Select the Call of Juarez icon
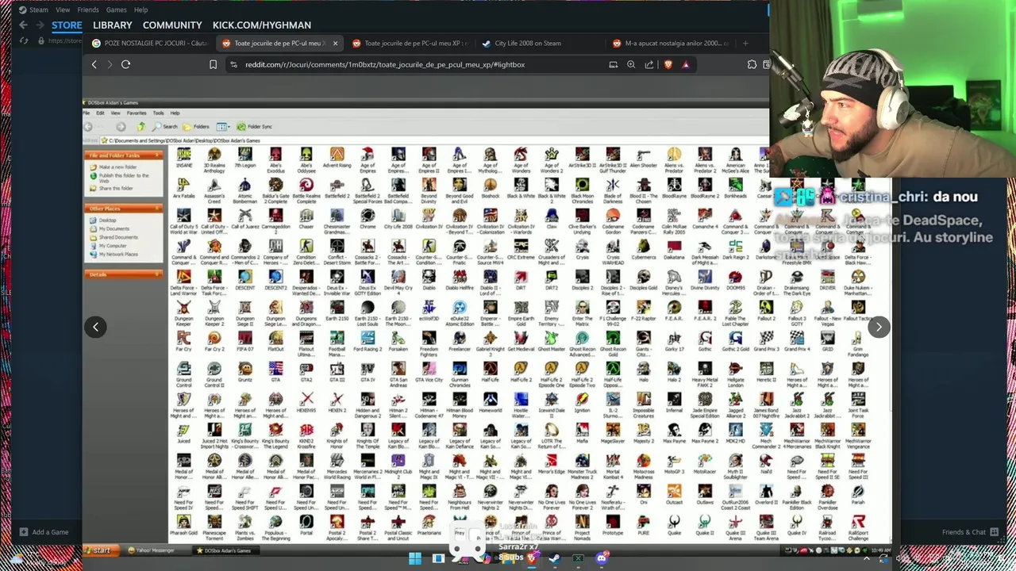The height and width of the screenshot is (571, 1016). 245,220
